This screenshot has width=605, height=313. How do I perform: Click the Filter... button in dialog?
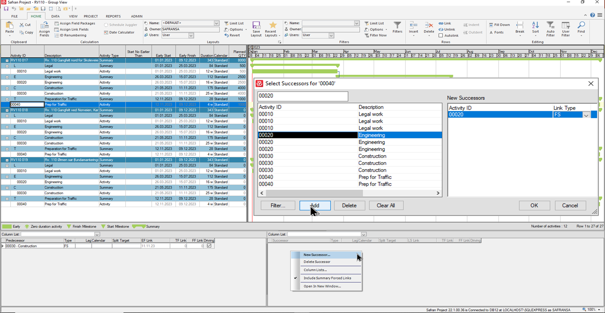click(278, 206)
